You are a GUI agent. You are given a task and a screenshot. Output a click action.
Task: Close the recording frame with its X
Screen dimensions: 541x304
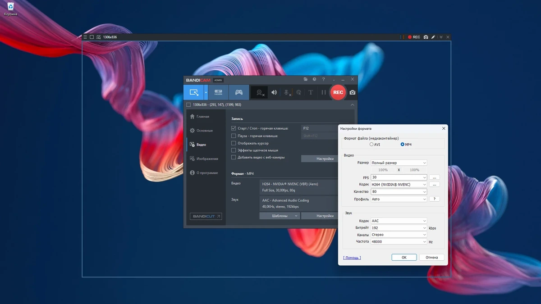point(447,37)
